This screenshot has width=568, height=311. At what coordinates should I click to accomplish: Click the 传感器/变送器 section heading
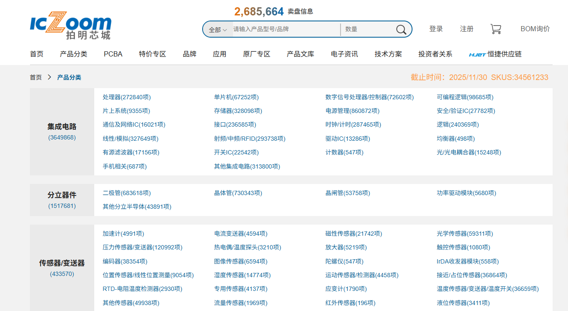click(62, 263)
